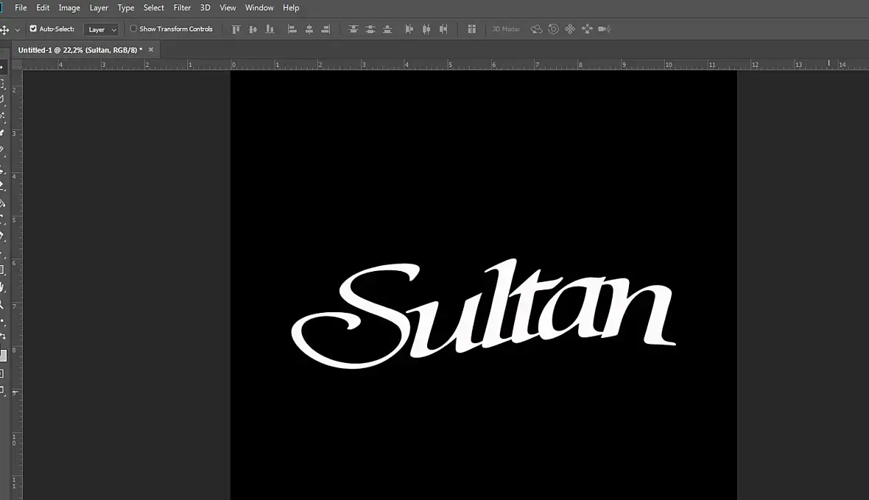Align vertical centers of layers
This screenshot has height=500, width=869.
[x=253, y=29]
